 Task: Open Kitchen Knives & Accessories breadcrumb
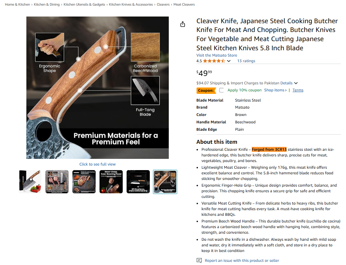131,5
